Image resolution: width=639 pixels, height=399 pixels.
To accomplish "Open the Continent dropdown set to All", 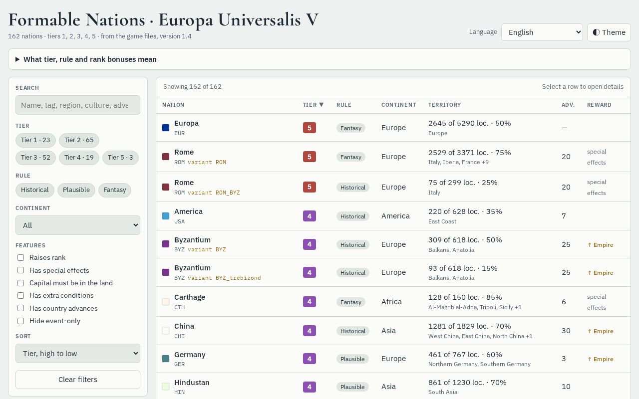I will pyautogui.click(x=78, y=225).
